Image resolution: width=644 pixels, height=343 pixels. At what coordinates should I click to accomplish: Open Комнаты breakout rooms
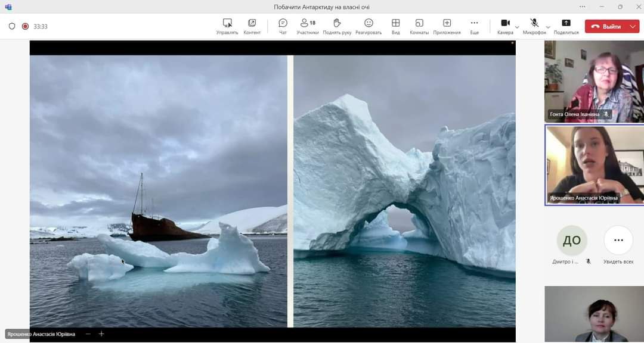click(419, 26)
